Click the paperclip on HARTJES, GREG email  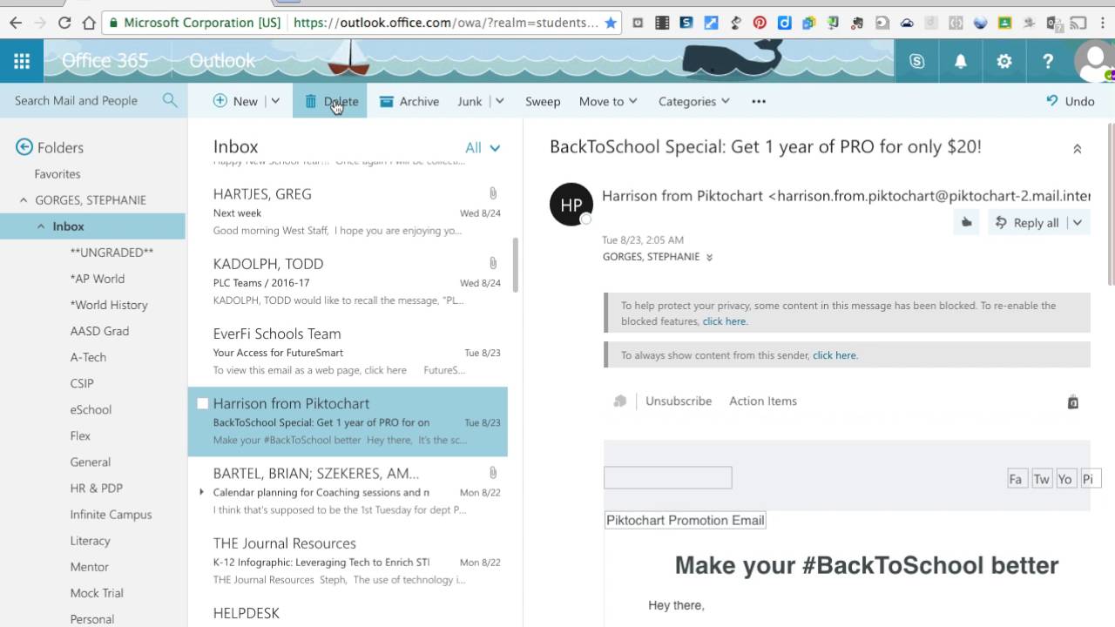pos(492,193)
